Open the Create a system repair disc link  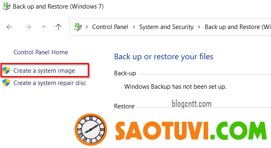50,83
